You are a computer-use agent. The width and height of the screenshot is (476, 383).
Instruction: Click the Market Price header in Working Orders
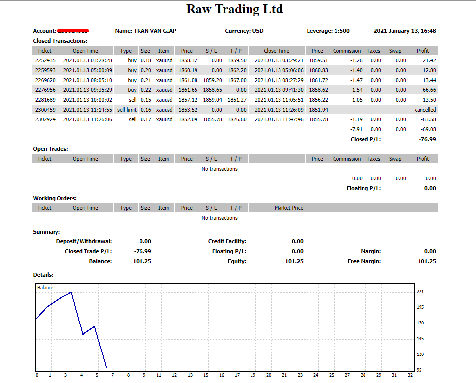(x=289, y=208)
